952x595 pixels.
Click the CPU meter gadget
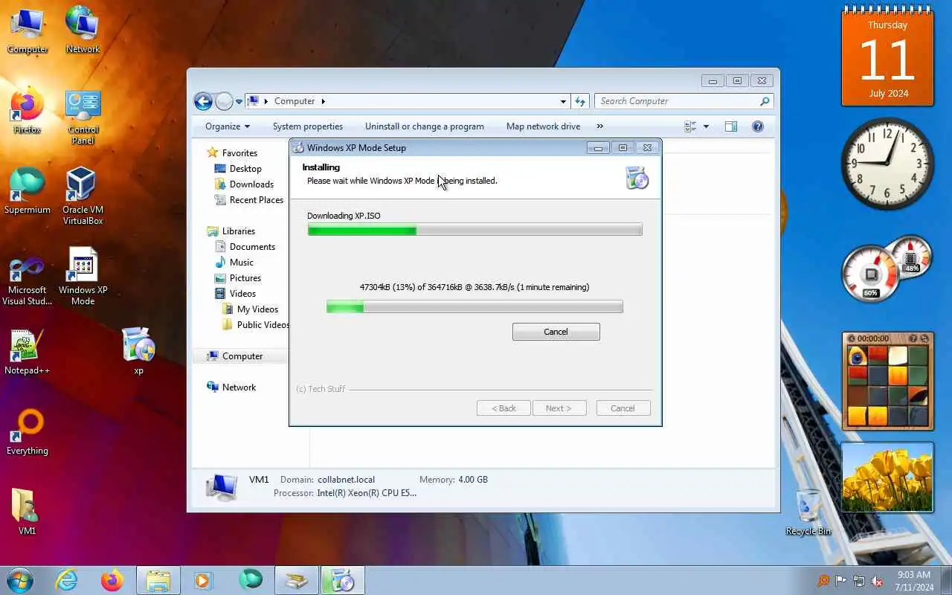point(887,270)
